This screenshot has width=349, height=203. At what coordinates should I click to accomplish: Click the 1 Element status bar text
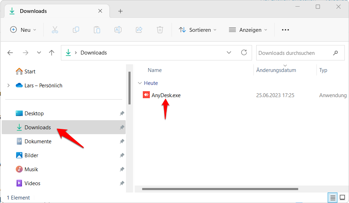click(x=18, y=198)
